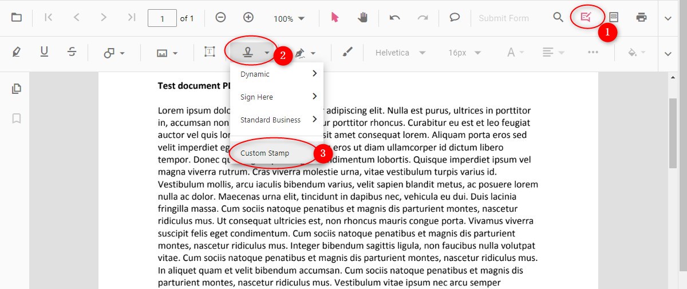Click the Print icon
The width and height of the screenshot is (687, 289).
pos(642,17)
